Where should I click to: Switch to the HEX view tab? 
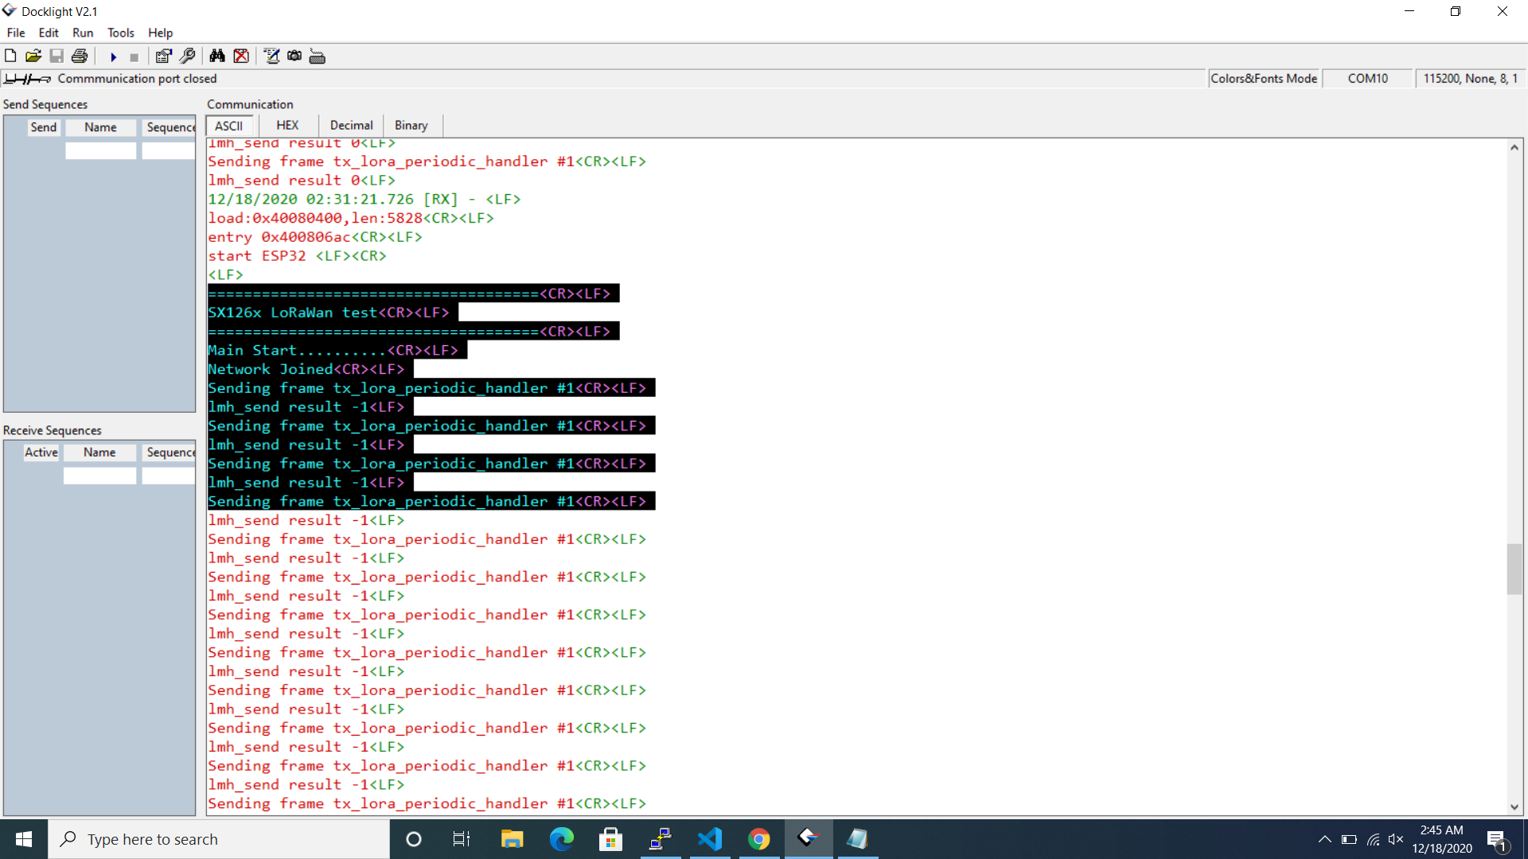tap(287, 125)
